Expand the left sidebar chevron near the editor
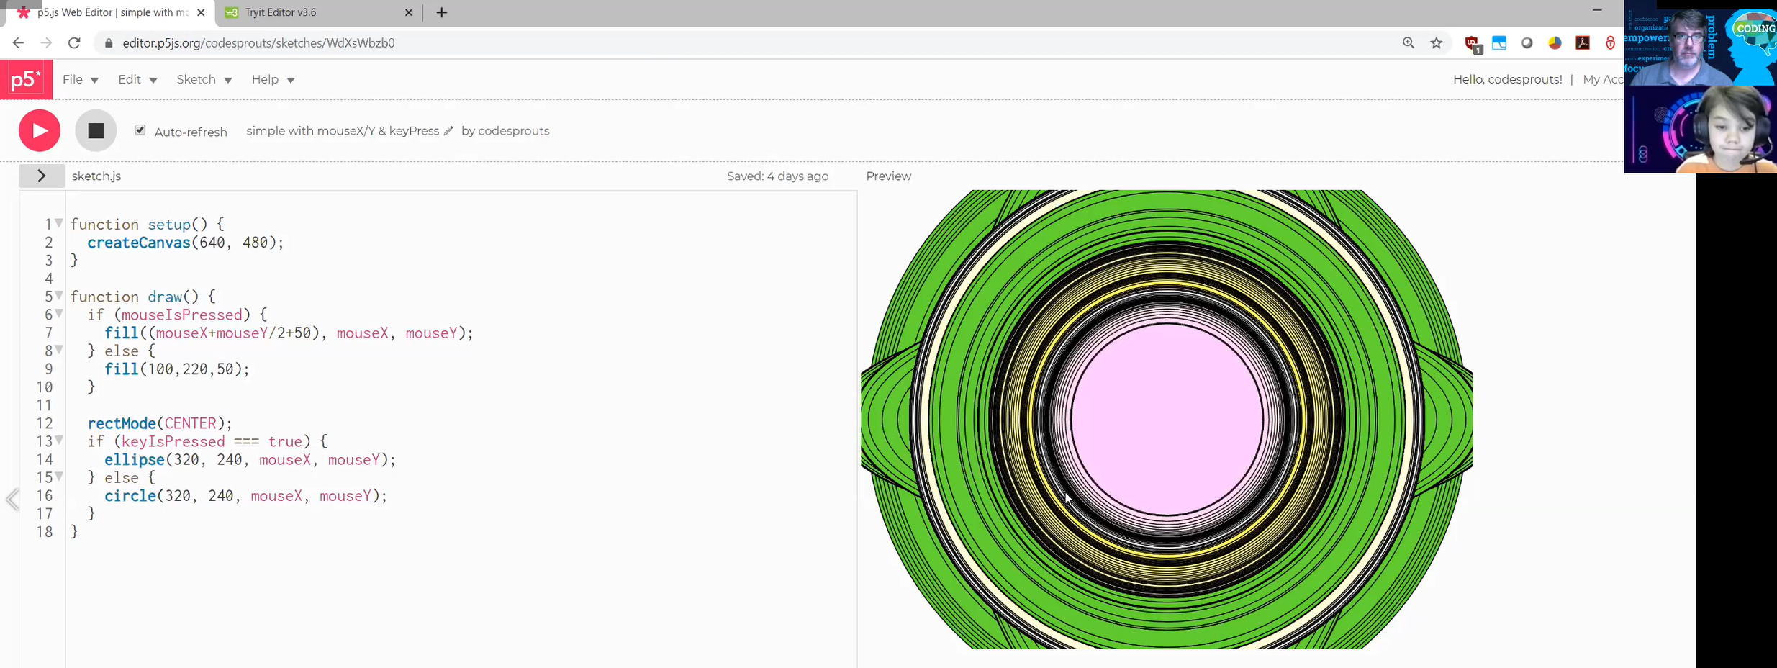 (x=12, y=500)
